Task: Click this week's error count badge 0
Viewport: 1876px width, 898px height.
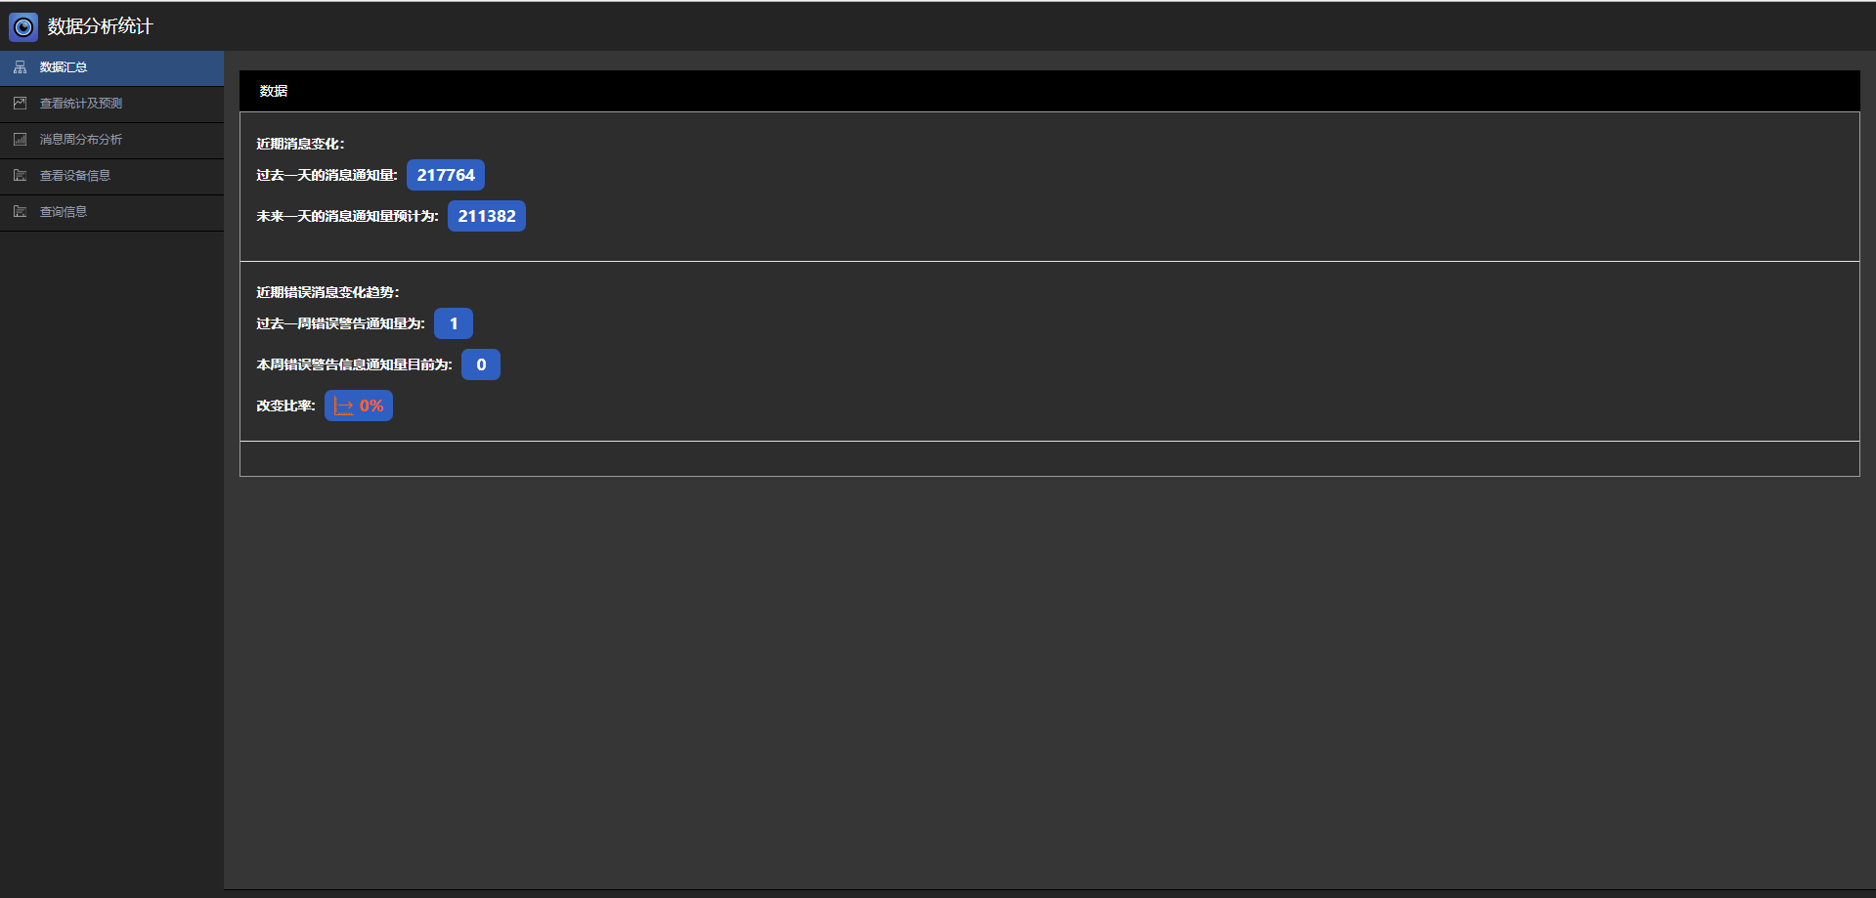Action: pos(481,364)
